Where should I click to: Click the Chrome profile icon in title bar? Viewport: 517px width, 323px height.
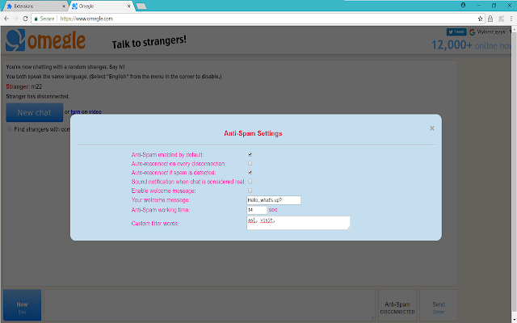coord(463,6)
